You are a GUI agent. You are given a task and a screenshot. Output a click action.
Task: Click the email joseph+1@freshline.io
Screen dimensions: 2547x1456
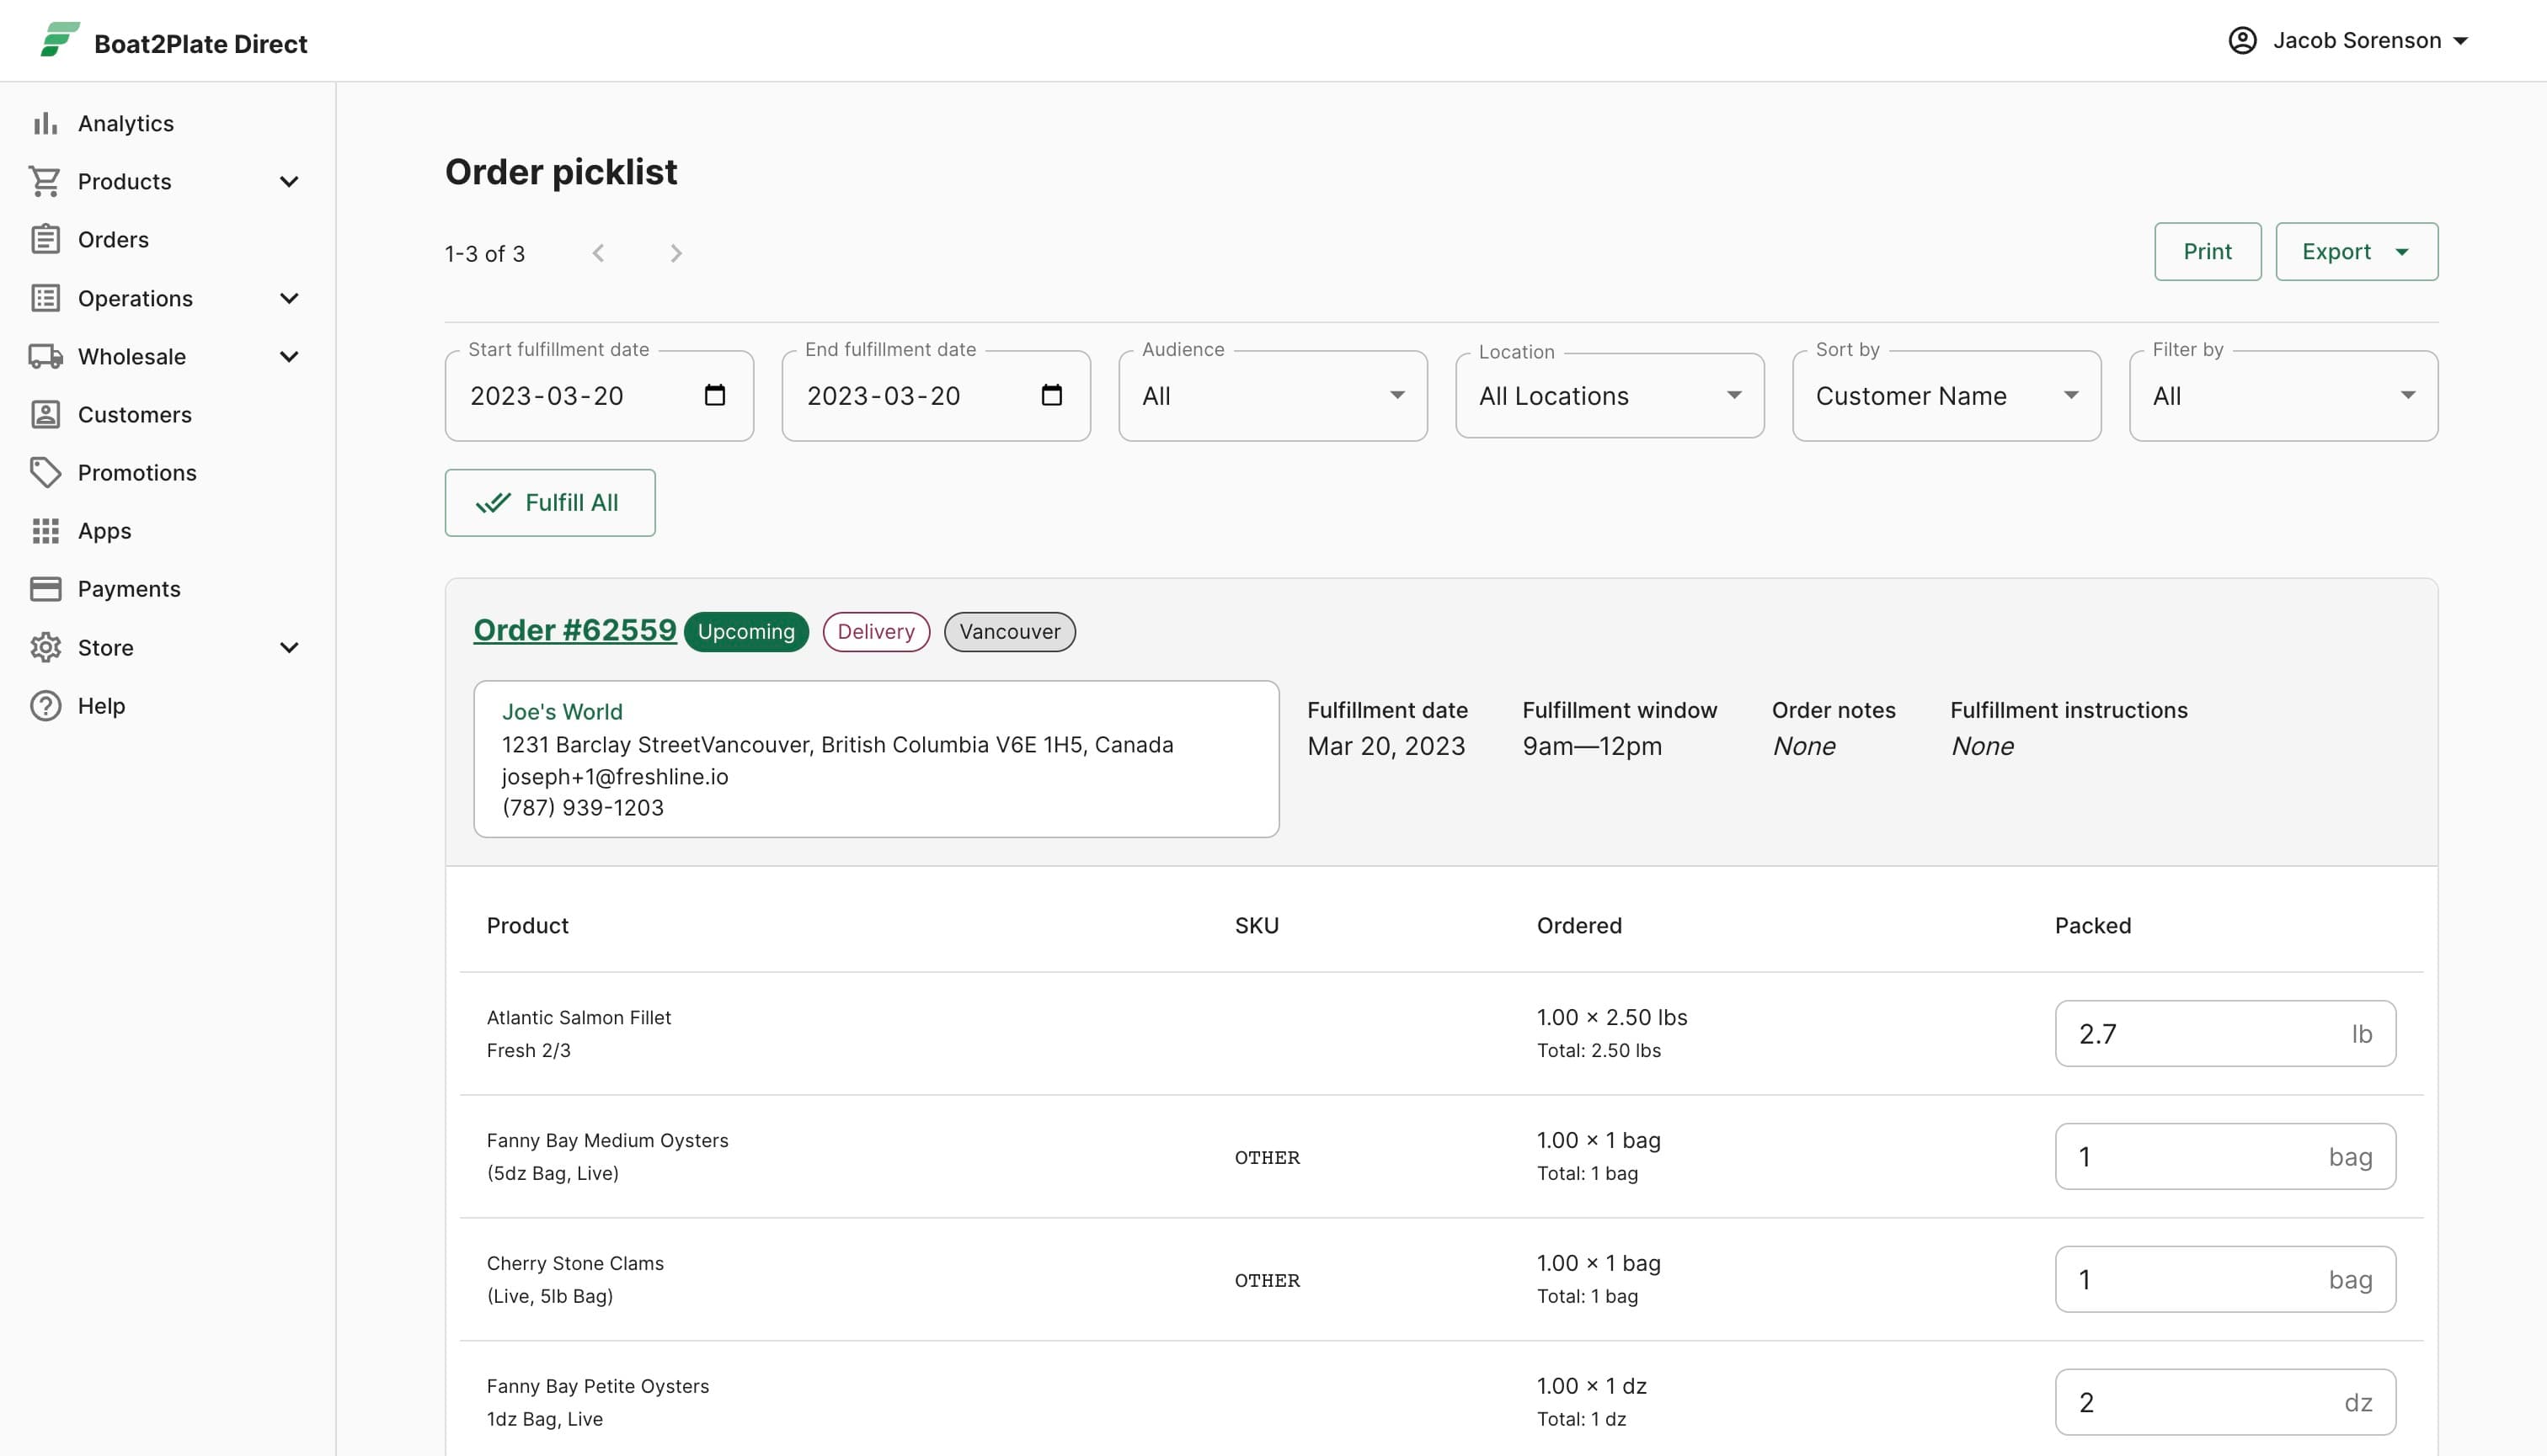tap(615, 776)
